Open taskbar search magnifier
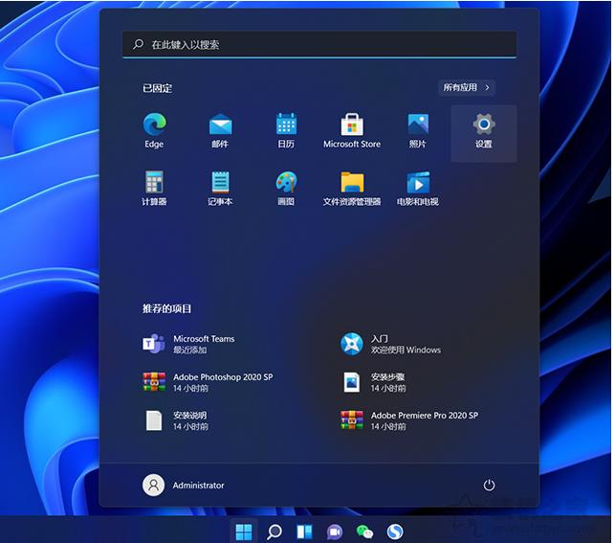 click(x=275, y=532)
